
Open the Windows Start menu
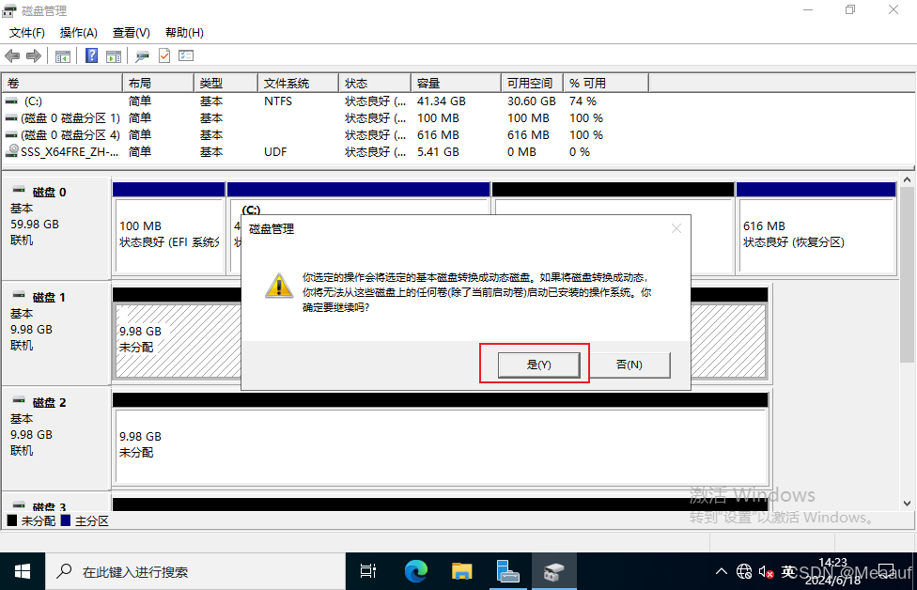[23, 571]
